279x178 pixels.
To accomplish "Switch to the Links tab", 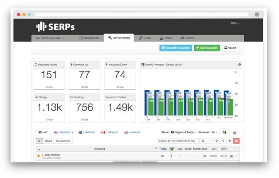I will pos(145,38).
